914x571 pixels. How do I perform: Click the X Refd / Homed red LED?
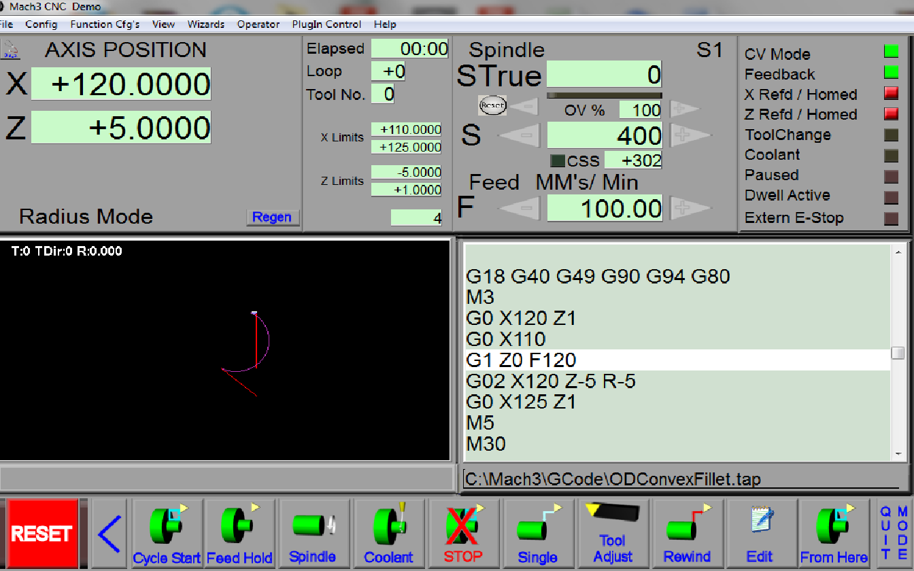coord(891,93)
